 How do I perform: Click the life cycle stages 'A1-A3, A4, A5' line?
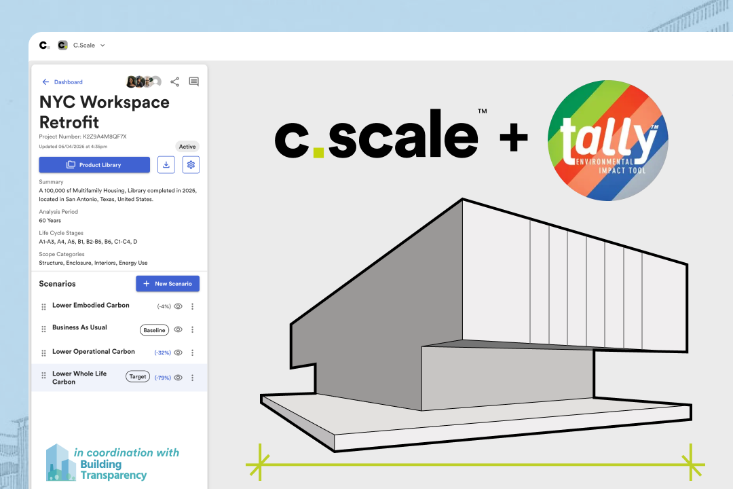click(x=88, y=242)
